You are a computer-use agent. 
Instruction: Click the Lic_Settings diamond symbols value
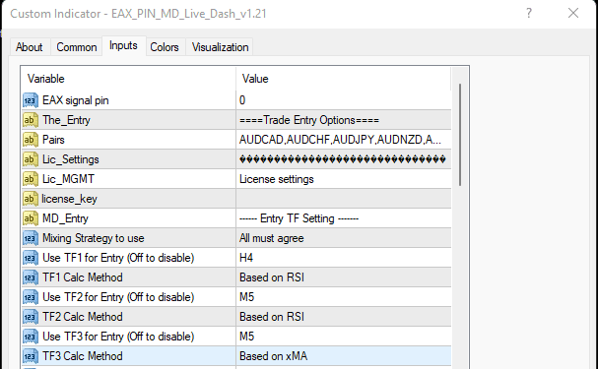point(344,159)
